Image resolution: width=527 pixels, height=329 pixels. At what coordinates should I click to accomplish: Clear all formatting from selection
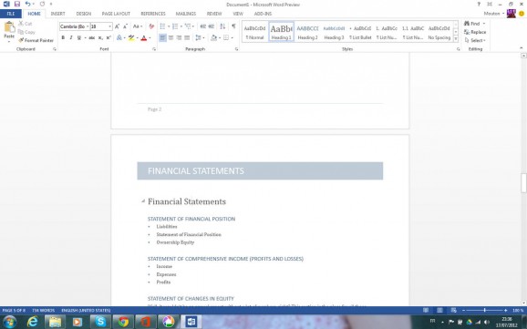[151, 26]
